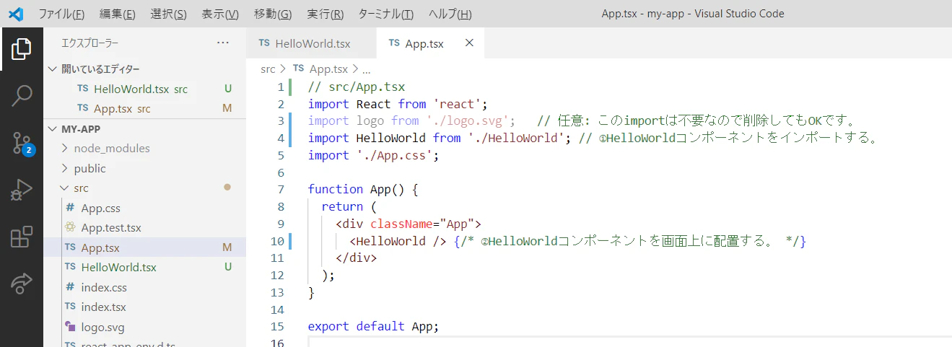Expand the node_modules folder
This screenshot has width=952, height=347.
coord(144,149)
